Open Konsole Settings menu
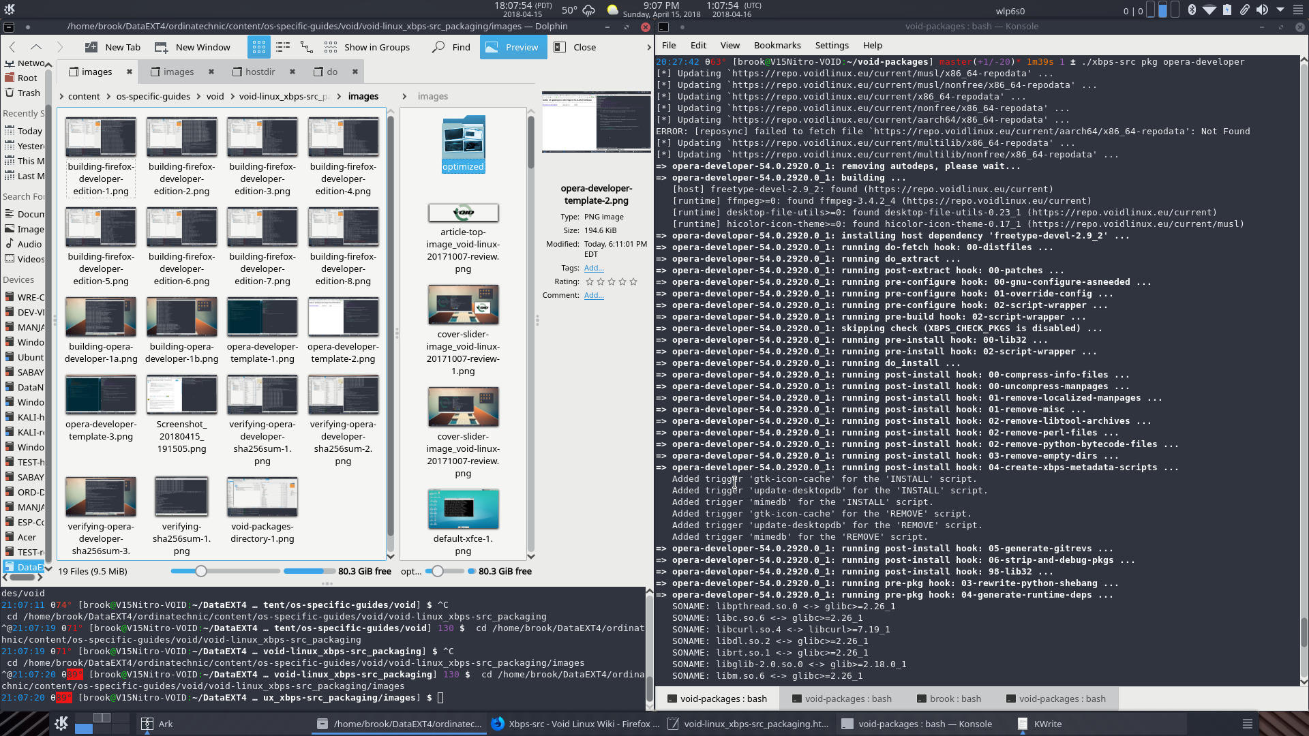Screen dimensions: 1309x736 click(x=832, y=45)
